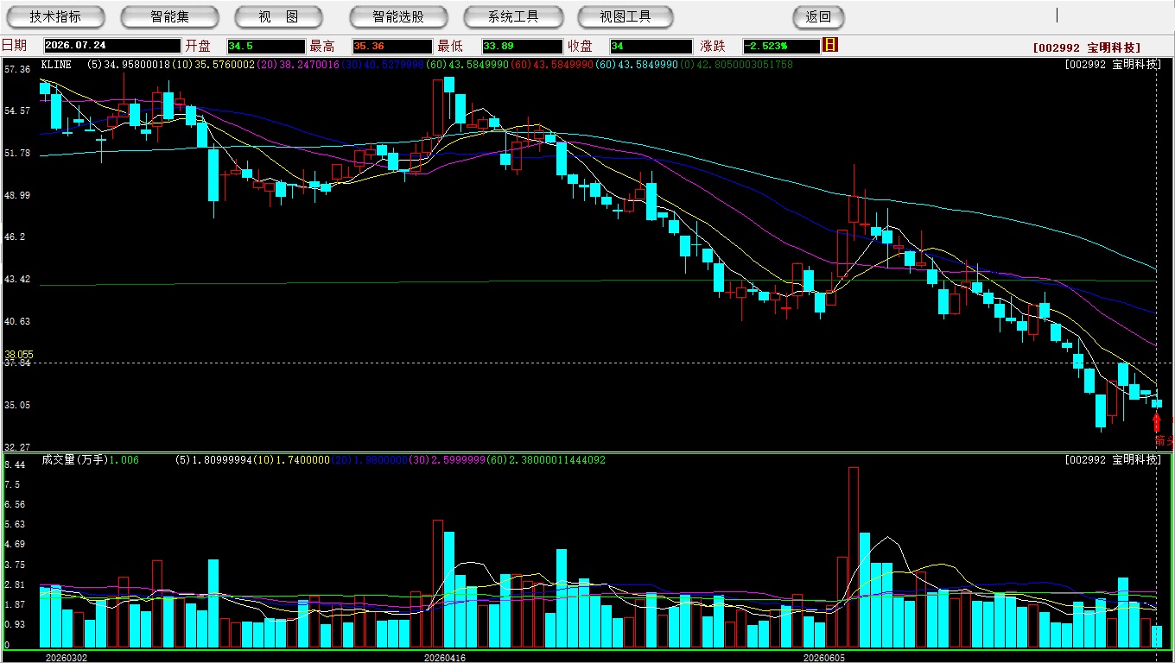Click the KLINE indicator label
This screenshot has height=663, width=1175.
click(x=56, y=65)
